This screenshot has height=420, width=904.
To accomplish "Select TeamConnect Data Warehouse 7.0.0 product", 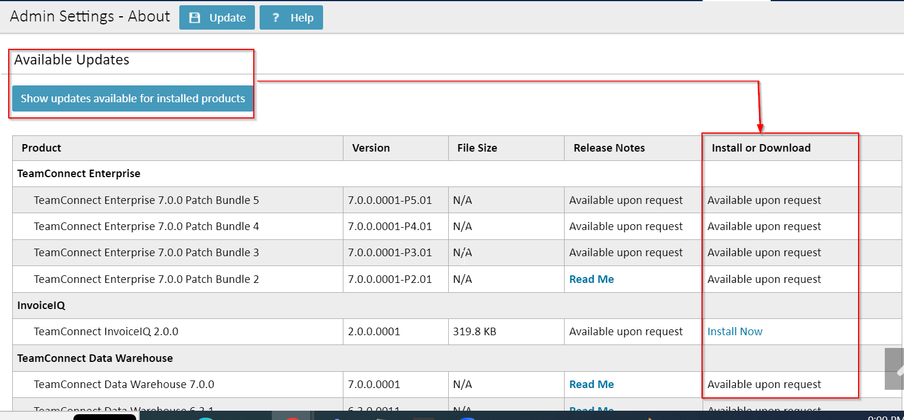I will point(124,385).
